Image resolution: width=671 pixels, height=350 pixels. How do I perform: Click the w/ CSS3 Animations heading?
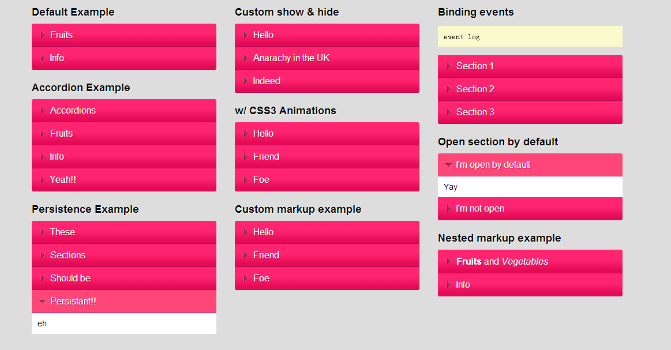point(286,111)
